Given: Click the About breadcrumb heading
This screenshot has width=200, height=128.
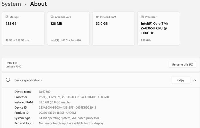Looking at the screenshot, I should click(39, 4).
